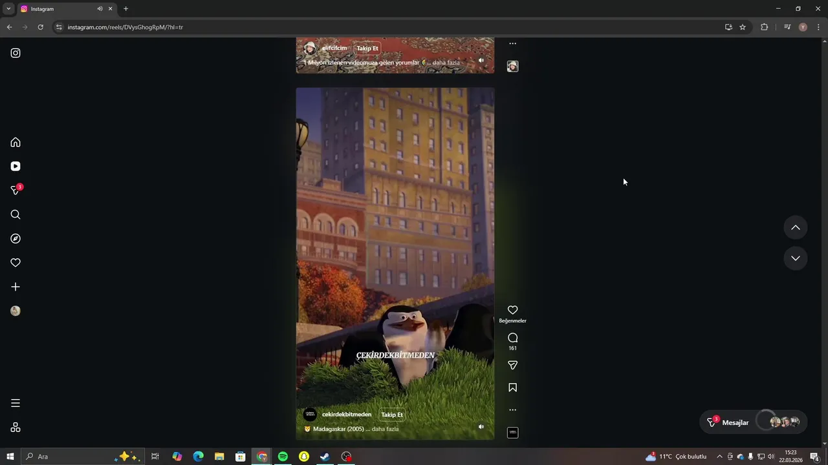
Task: Open the More hamburger menu in the sidebar
Action: point(16,403)
